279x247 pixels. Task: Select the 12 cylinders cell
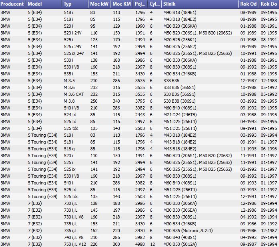coord(153,244)
